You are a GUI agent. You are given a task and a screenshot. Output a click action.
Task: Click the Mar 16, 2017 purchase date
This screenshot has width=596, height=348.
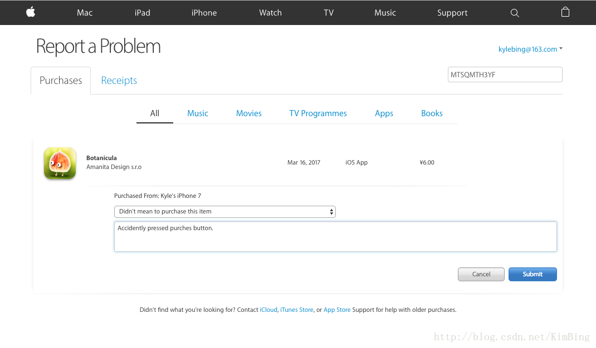tap(304, 162)
